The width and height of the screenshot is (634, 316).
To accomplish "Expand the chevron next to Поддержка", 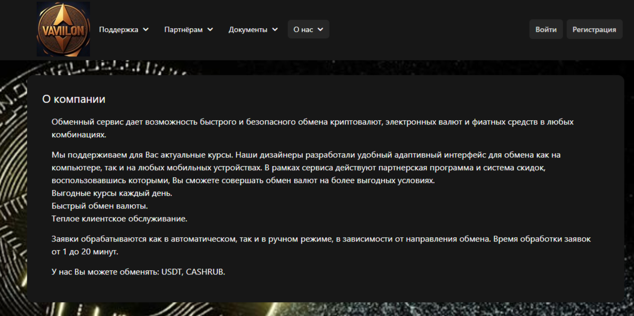I will coord(146,29).
